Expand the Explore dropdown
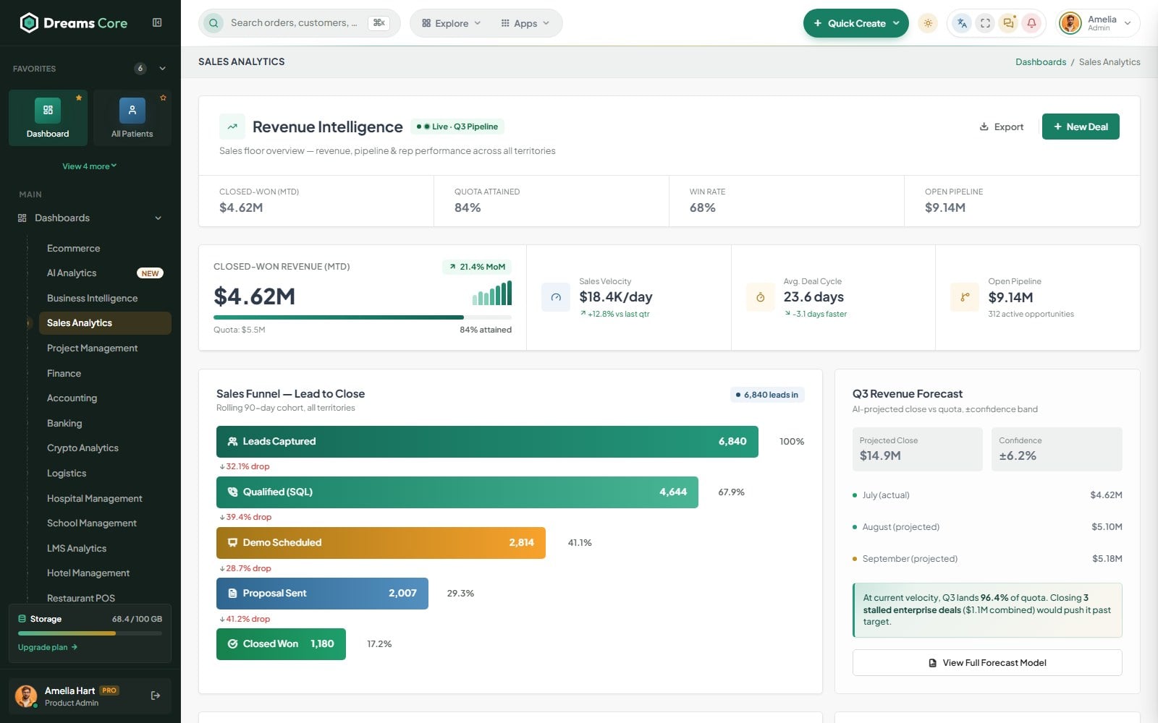This screenshot has height=723, width=1158. [x=451, y=23]
